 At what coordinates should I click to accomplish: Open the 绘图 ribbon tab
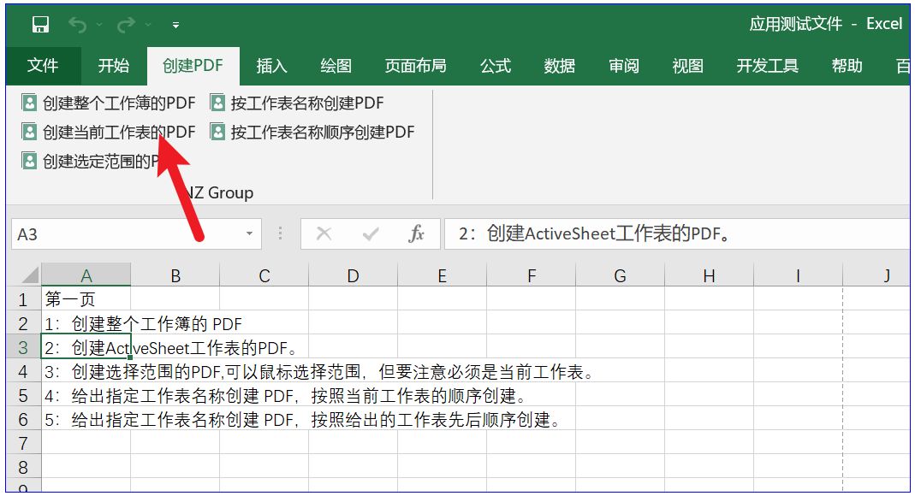click(x=336, y=65)
